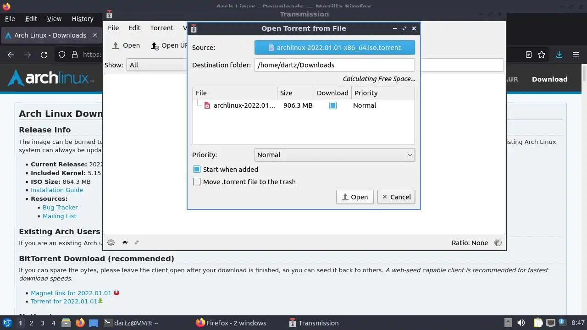Click archlinux-2022.01... file row name
Screen dimensions: 587x330
(244, 105)
